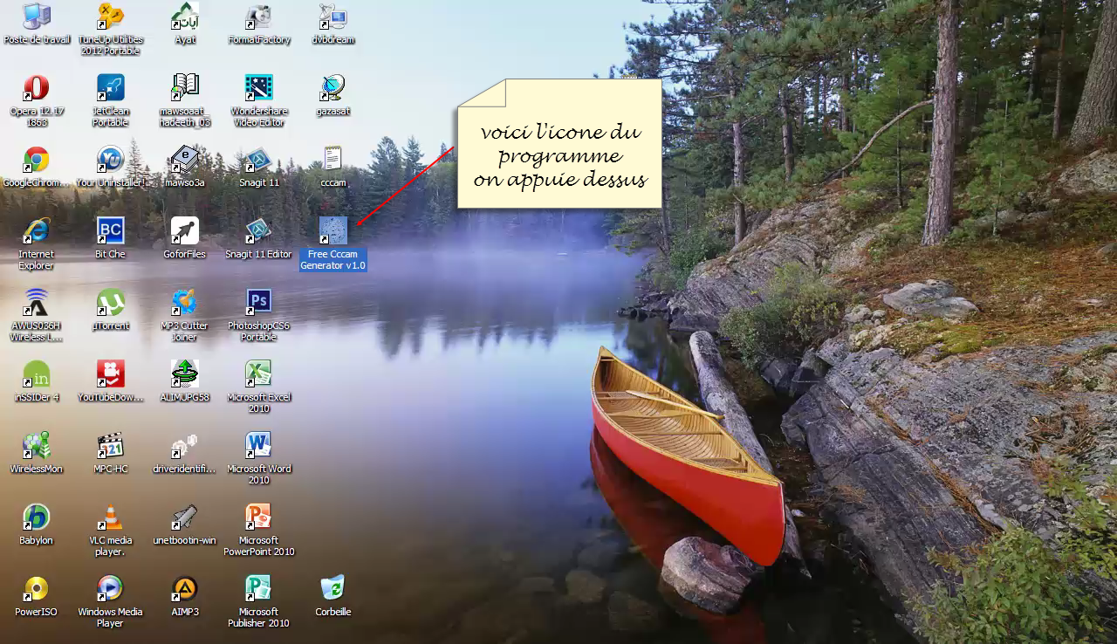The height and width of the screenshot is (644, 1117).
Task: Select the Opera 12.17 shortcut
Action: [x=36, y=89]
